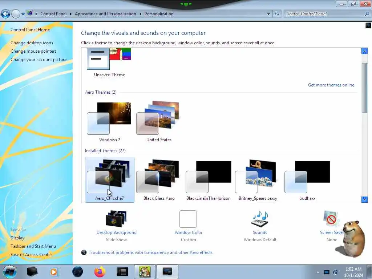Click Desktop Background text link
Viewport: 372px width, 279px height.
116,232
